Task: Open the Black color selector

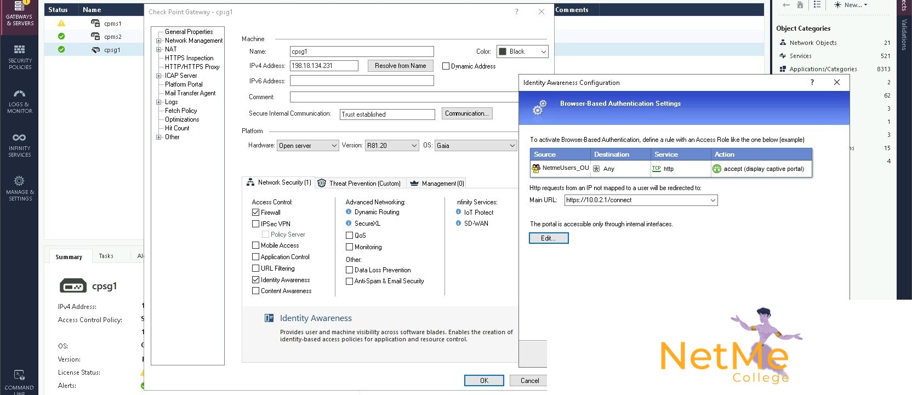Action: (x=522, y=51)
